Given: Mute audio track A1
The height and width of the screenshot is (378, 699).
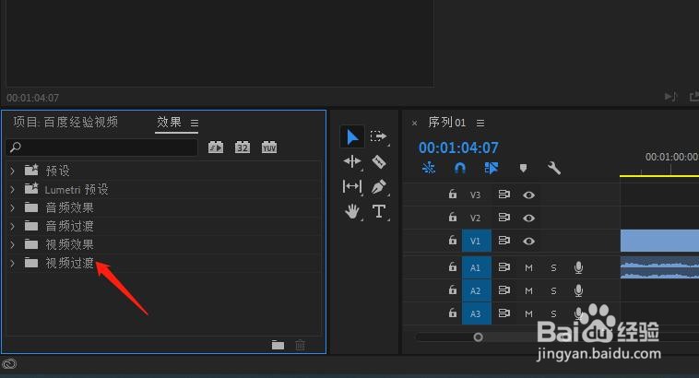Looking at the screenshot, I should click(x=528, y=267).
